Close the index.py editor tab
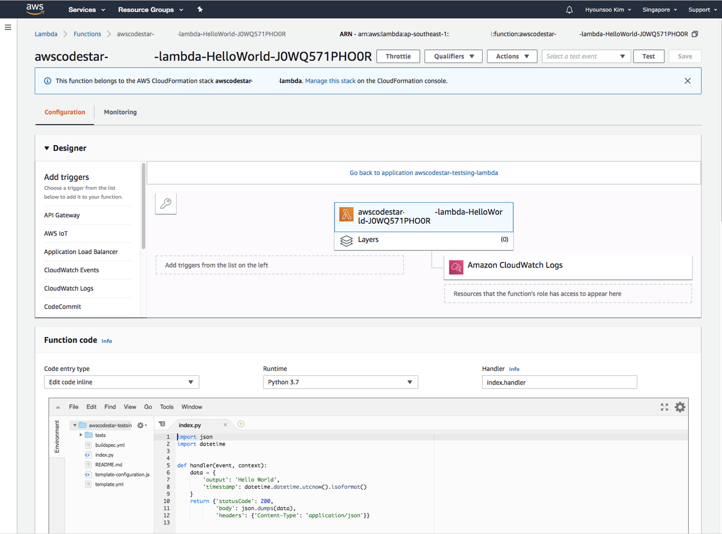722x534 pixels. 225,425
